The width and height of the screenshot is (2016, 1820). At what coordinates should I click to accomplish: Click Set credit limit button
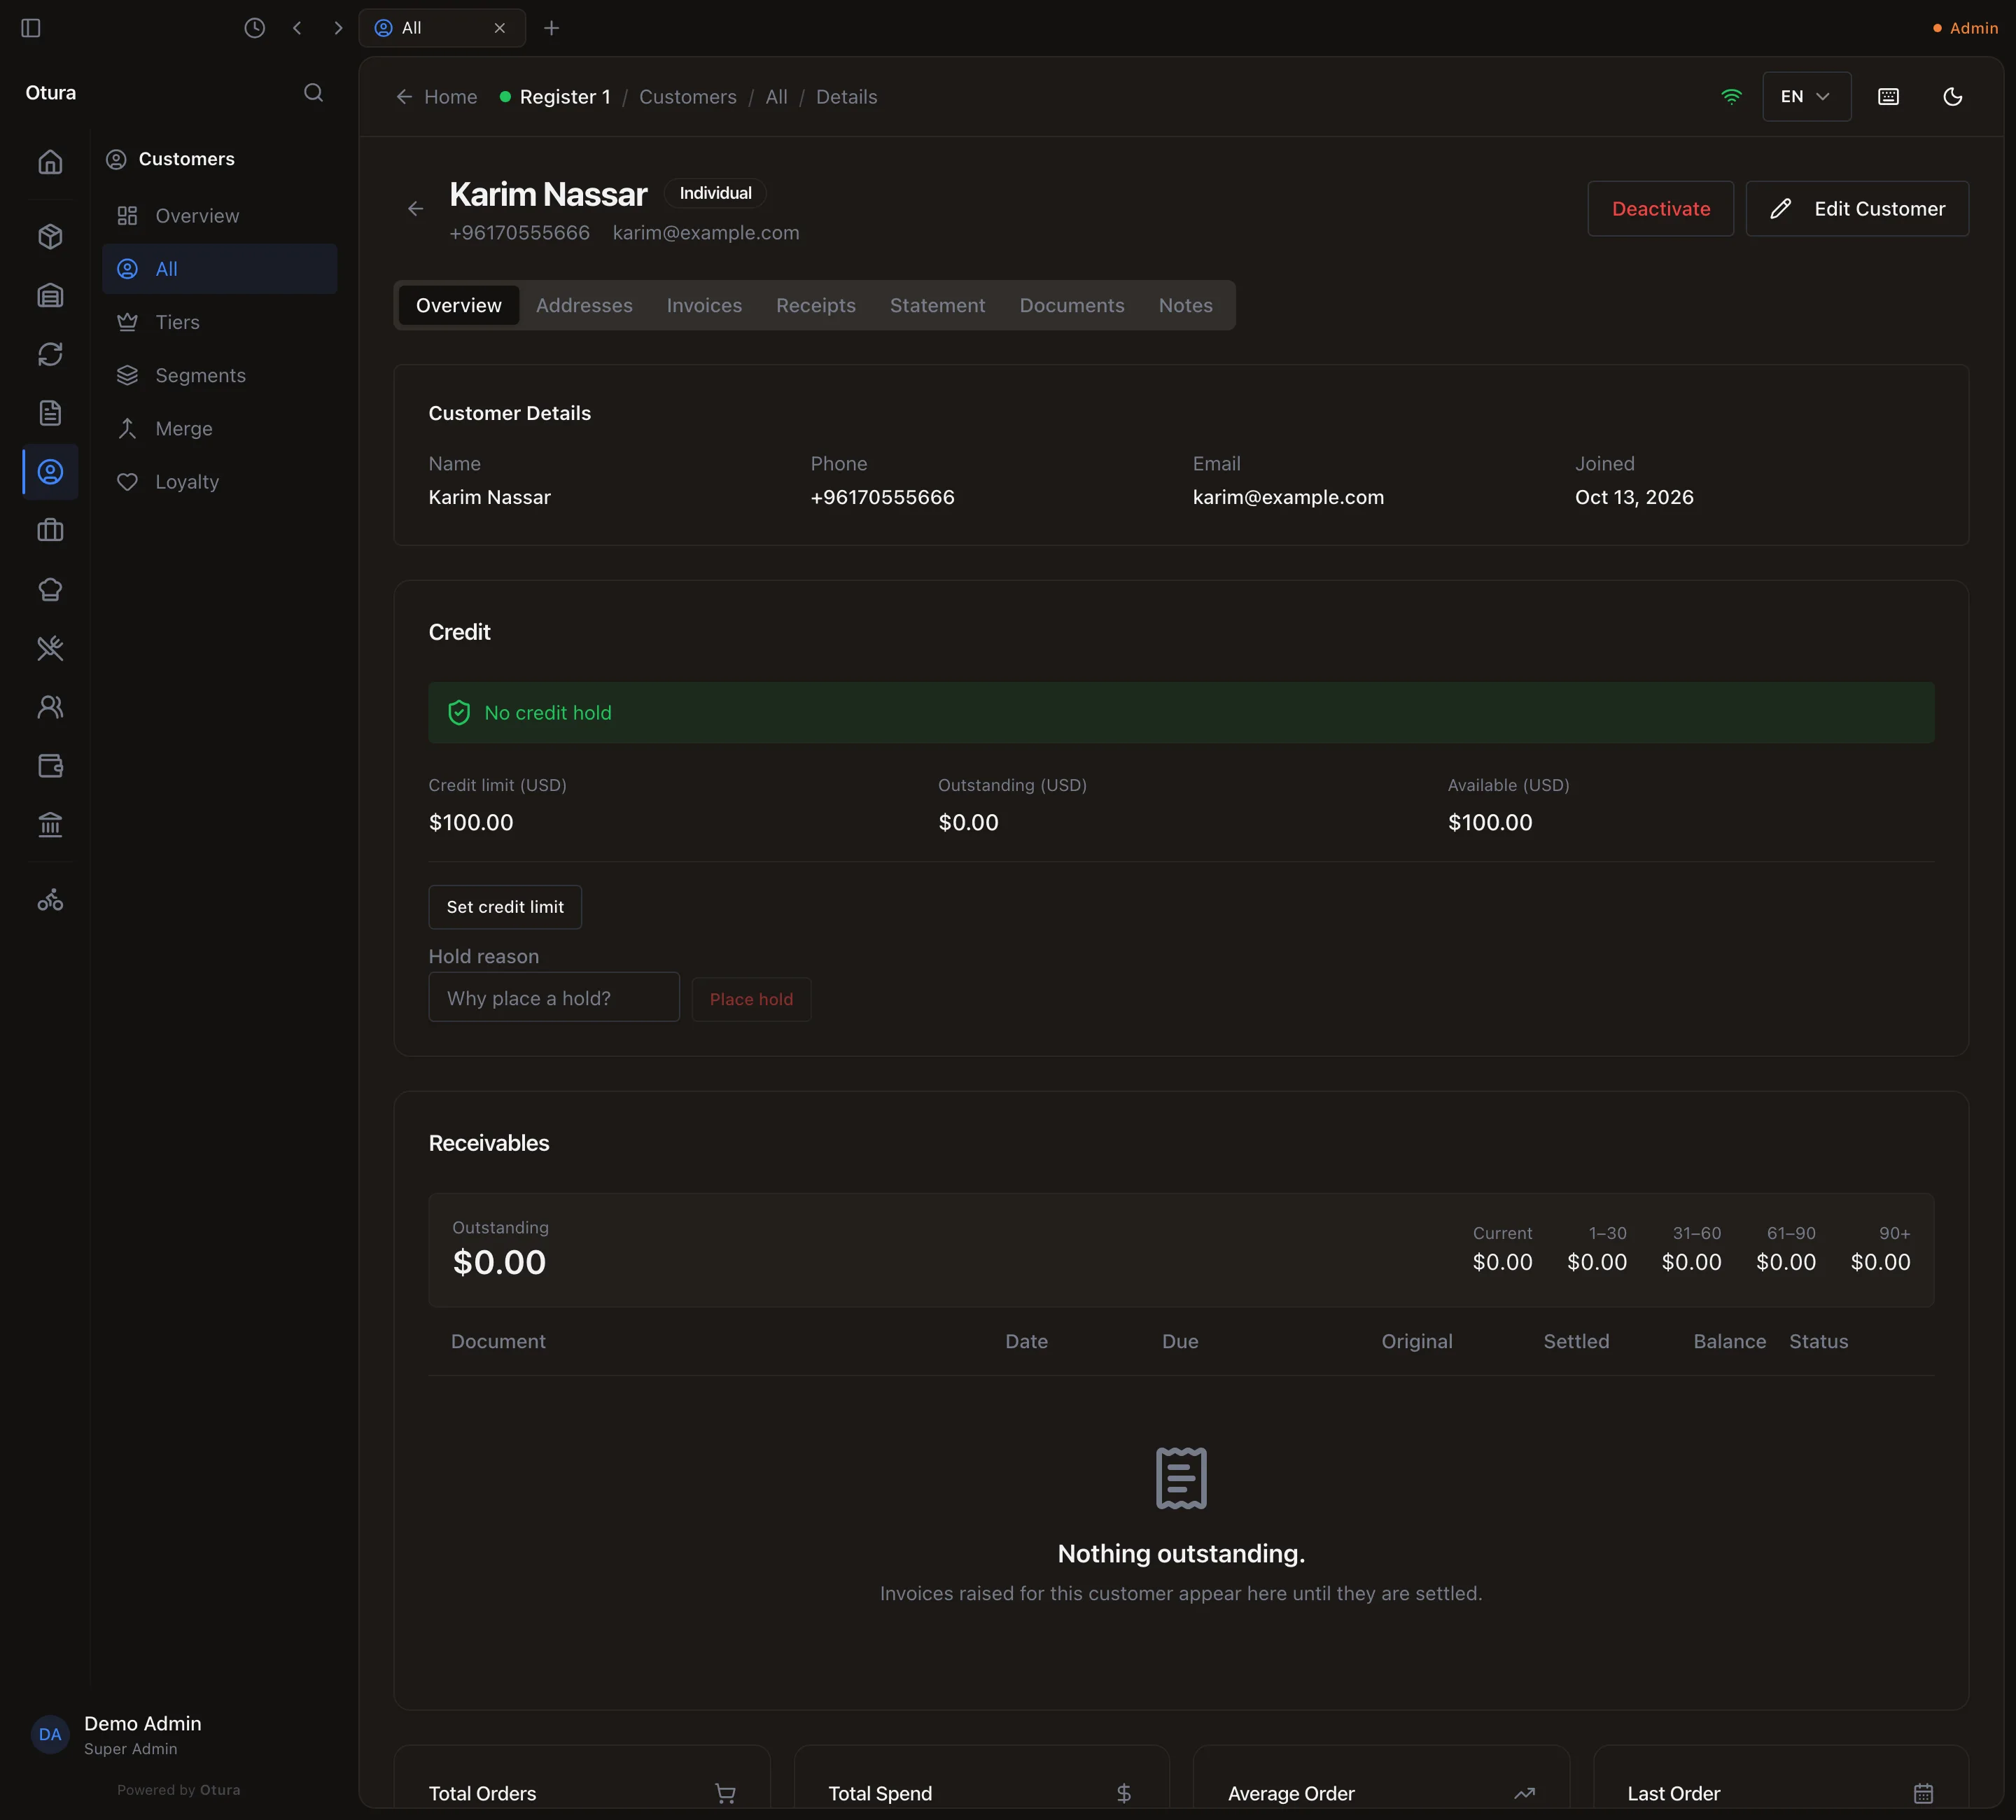coord(505,907)
